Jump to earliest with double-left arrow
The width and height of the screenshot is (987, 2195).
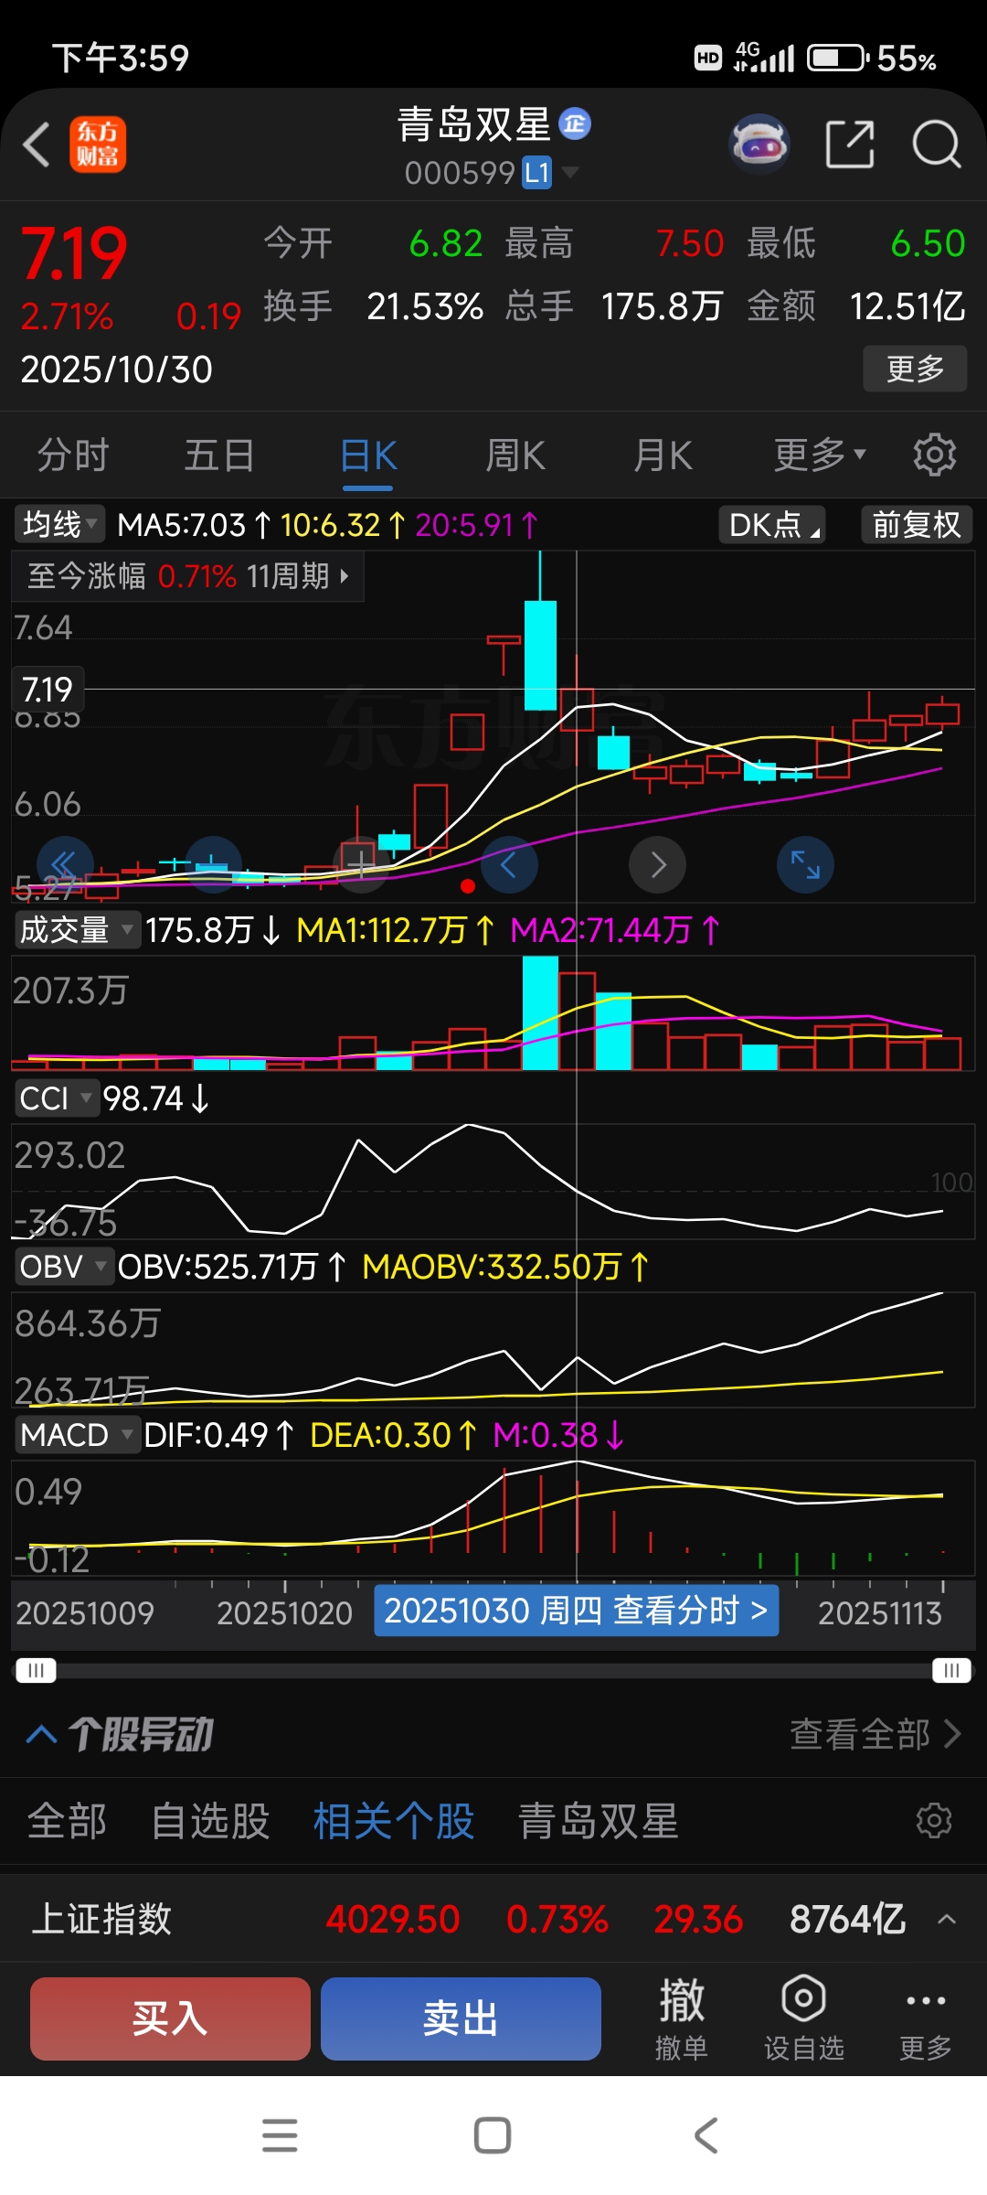pos(65,864)
